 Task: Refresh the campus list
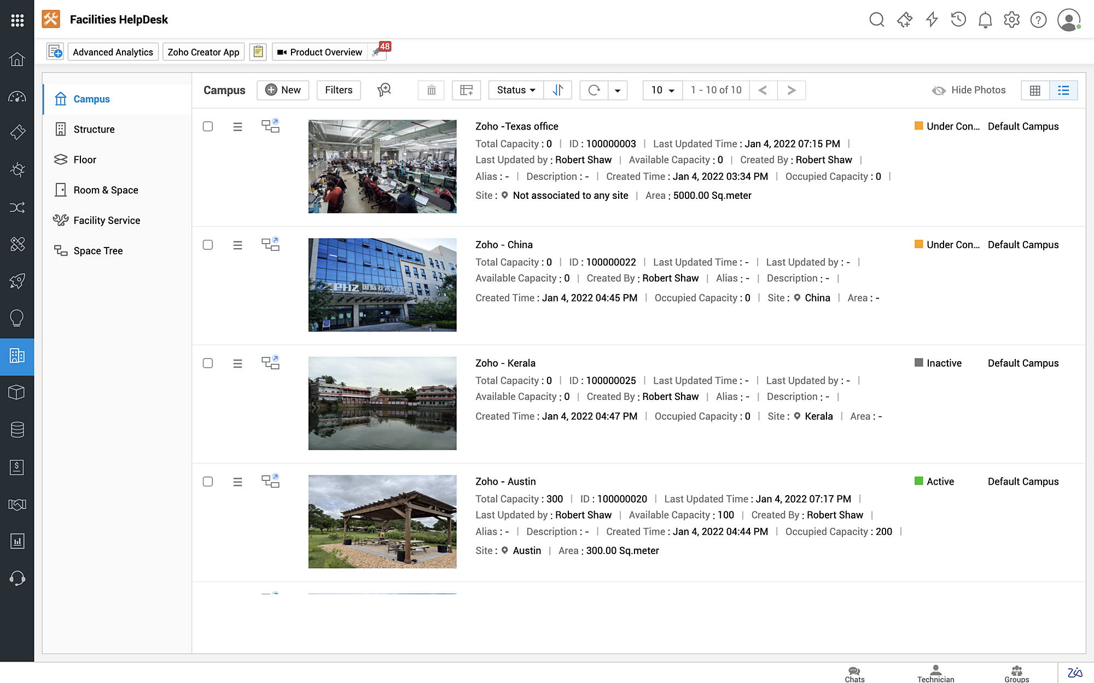pos(593,90)
